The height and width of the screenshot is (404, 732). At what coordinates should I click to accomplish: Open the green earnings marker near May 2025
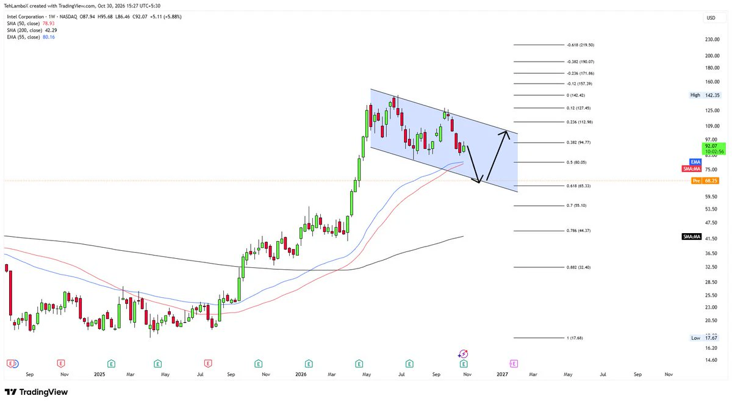point(157,363)
